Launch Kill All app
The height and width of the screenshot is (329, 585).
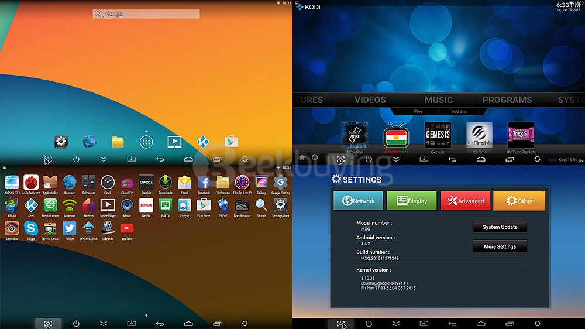tap(12, 208)
